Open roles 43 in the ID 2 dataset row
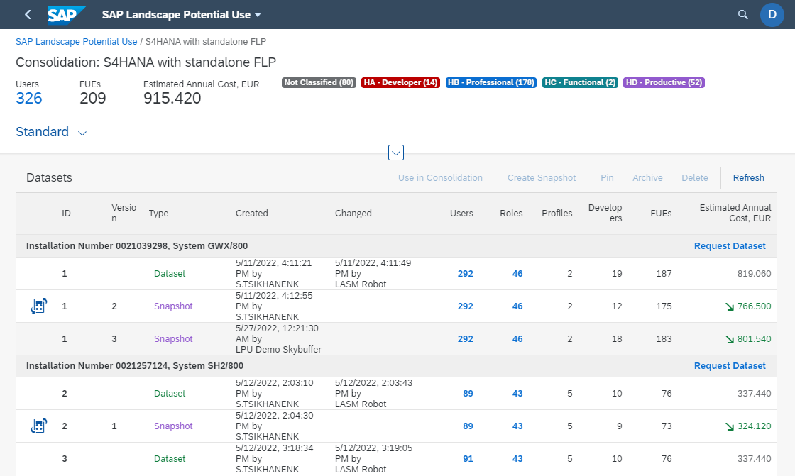 517,394
